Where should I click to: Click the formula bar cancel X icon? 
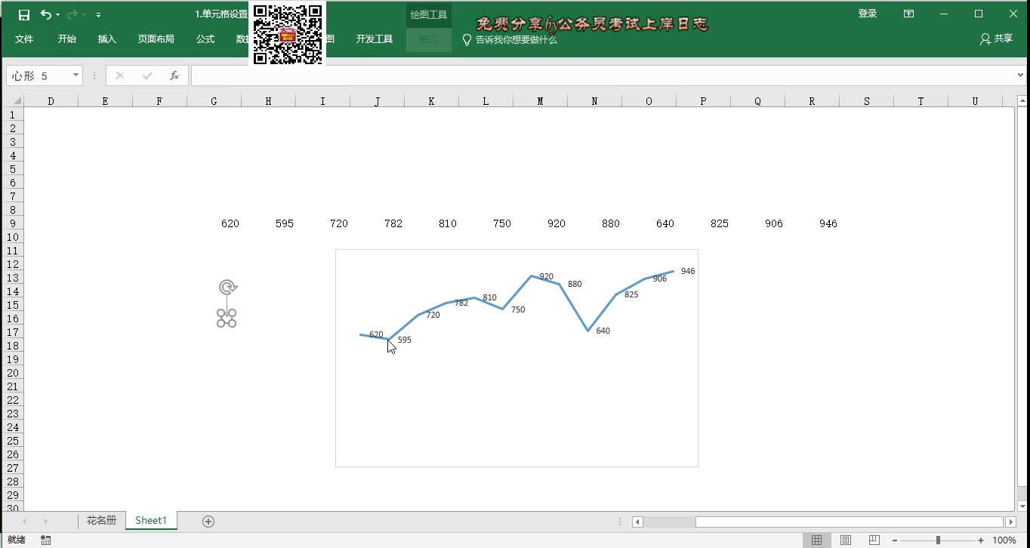click(x=120, y=75)
